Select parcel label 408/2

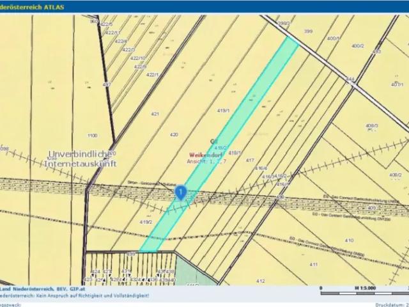(396, 175)
